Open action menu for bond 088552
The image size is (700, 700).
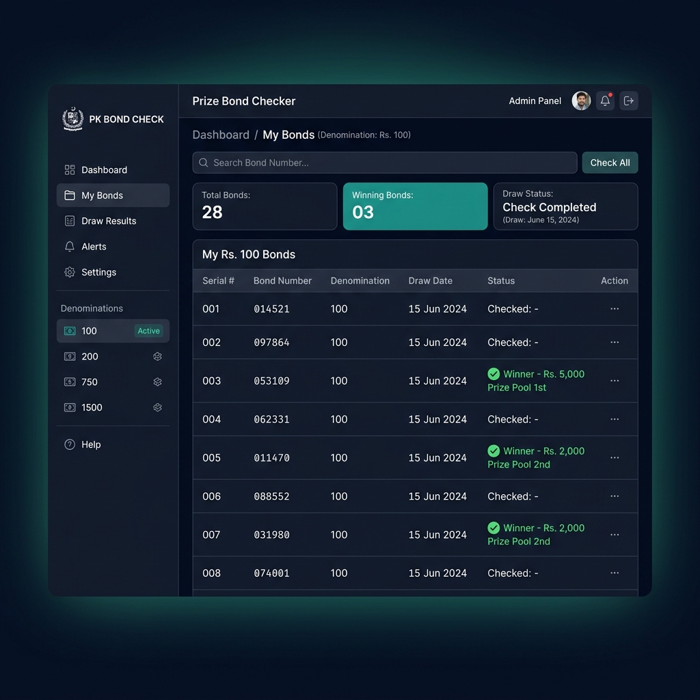pyautogui.click(x=615, y=496)
